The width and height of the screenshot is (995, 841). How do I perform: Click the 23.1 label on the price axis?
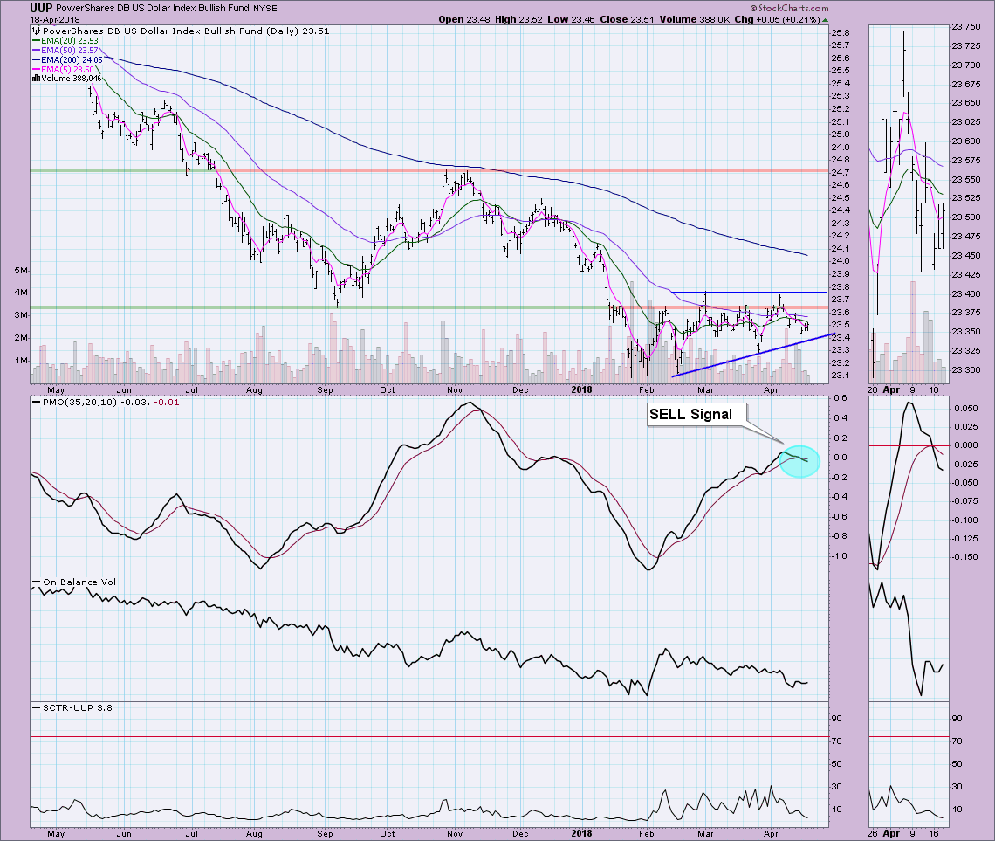click(841, 376)
